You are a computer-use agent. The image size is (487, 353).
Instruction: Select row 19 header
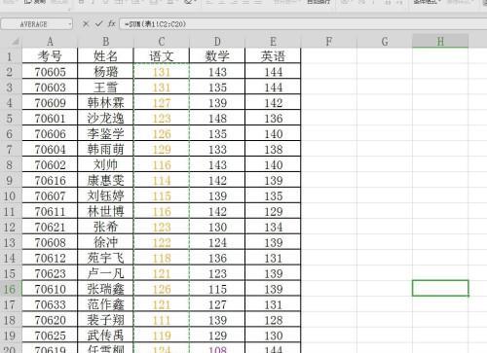(x=10, y=335)
